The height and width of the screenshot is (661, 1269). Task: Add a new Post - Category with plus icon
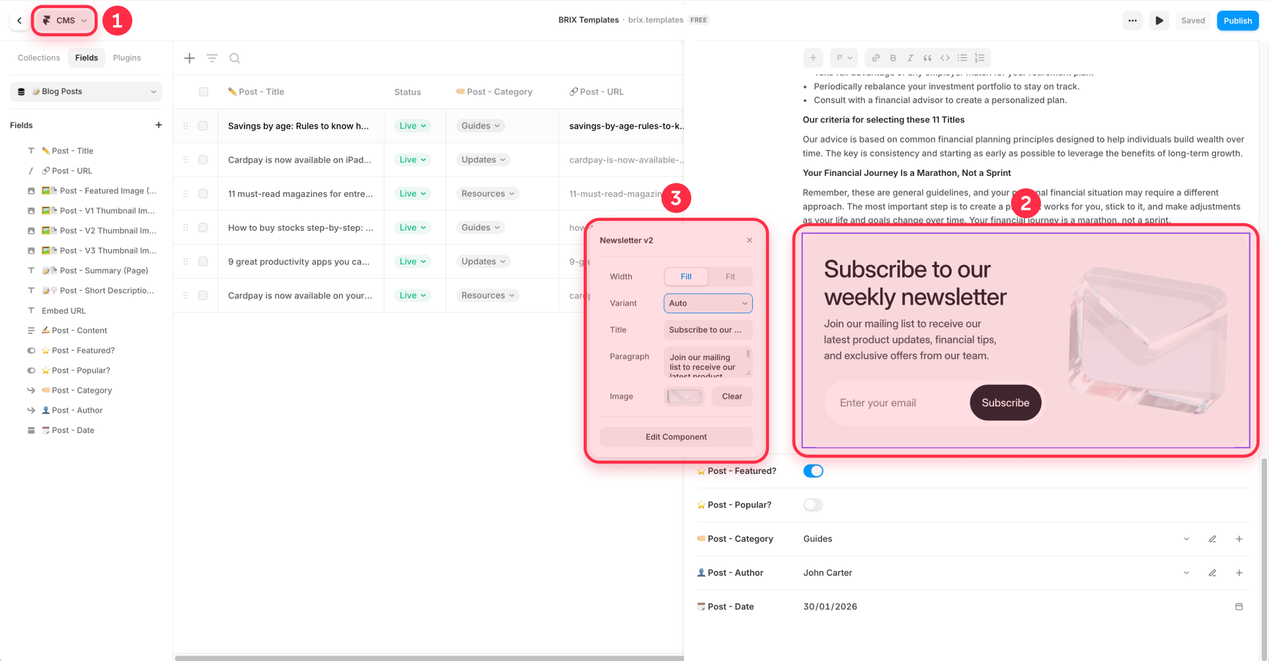point(1239,539)
